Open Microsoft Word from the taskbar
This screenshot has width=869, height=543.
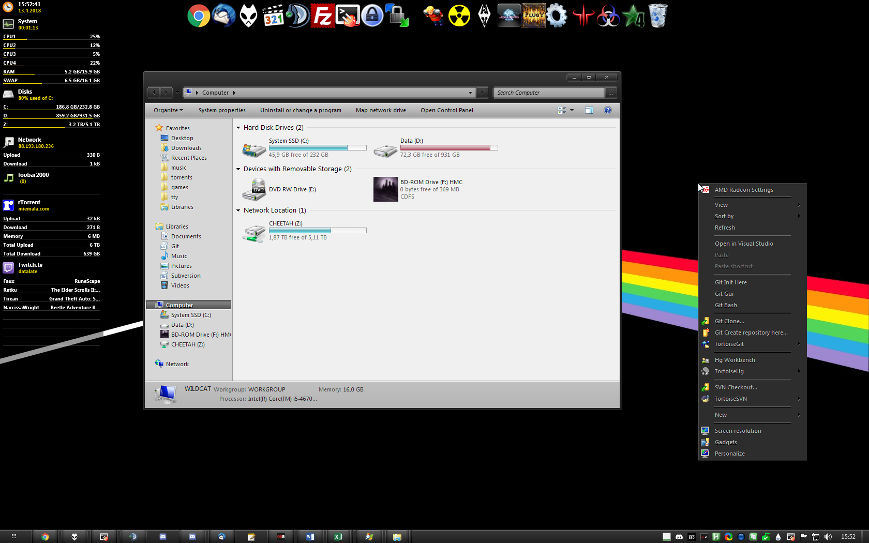click(x=310, y=537)
